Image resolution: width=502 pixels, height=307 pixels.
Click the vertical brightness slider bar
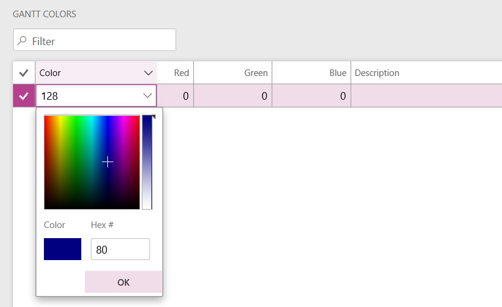pos(147,162)
